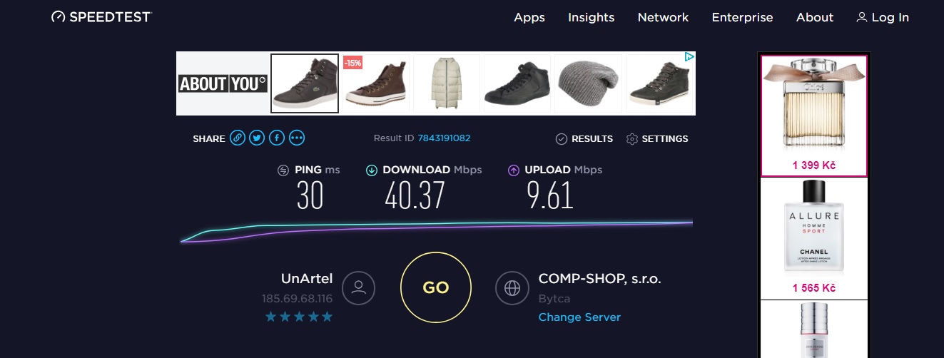Screen dimensions: 944x358
Task: Click the AdChoices icon on banner ad
Action: coord(689,57)
